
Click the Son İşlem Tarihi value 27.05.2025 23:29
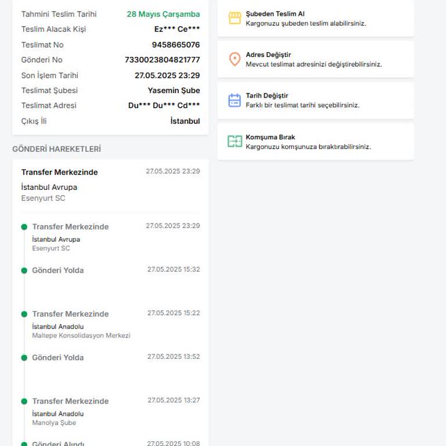(x=167, y=75)
